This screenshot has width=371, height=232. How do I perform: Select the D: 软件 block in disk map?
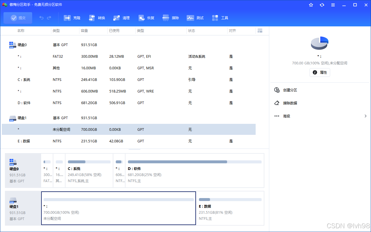pyautogui.click(x=194, y=171)
